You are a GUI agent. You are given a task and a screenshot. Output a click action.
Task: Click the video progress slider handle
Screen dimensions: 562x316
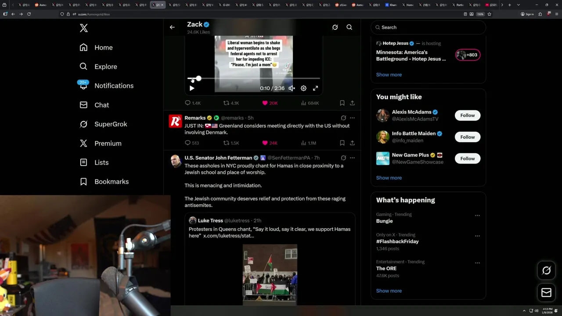(198, 79)
